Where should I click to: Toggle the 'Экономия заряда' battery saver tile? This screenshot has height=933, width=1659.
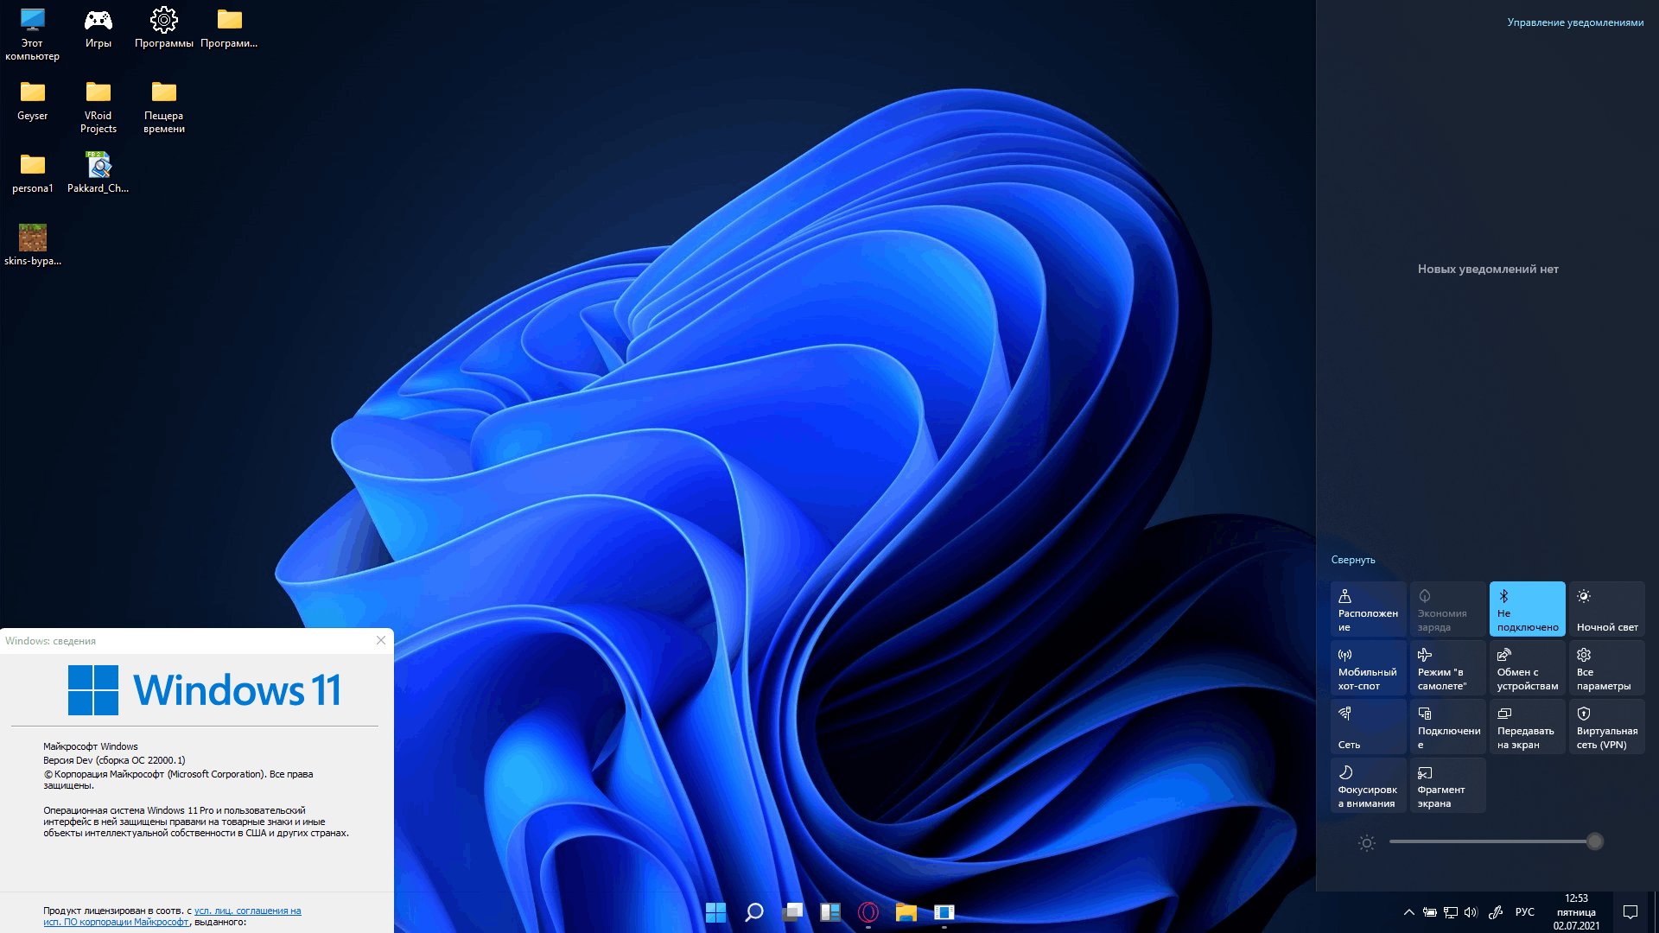(1448, 609)
